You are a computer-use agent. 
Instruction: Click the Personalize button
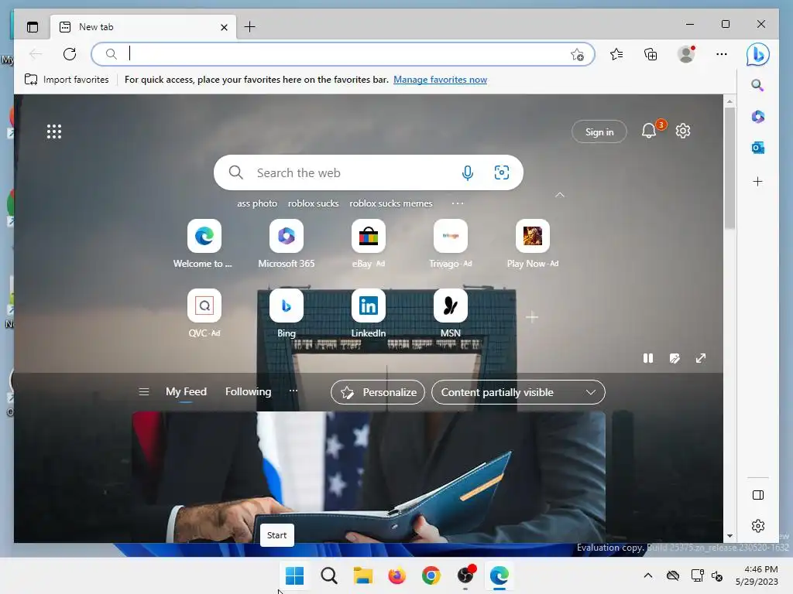pos(378,392)
